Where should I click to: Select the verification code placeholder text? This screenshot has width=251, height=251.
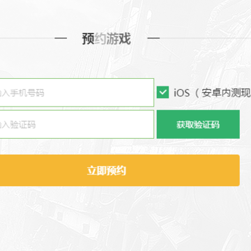[18, 125]
